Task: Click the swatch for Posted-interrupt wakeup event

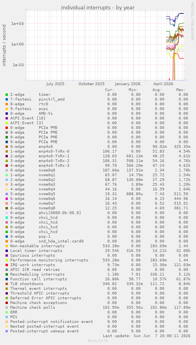Action: point(7,331)
